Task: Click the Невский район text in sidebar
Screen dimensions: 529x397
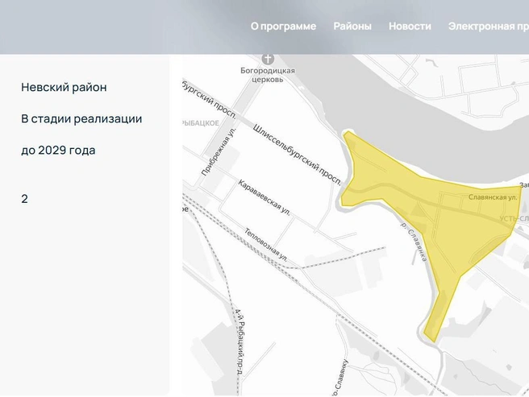Action: (64, 87)
